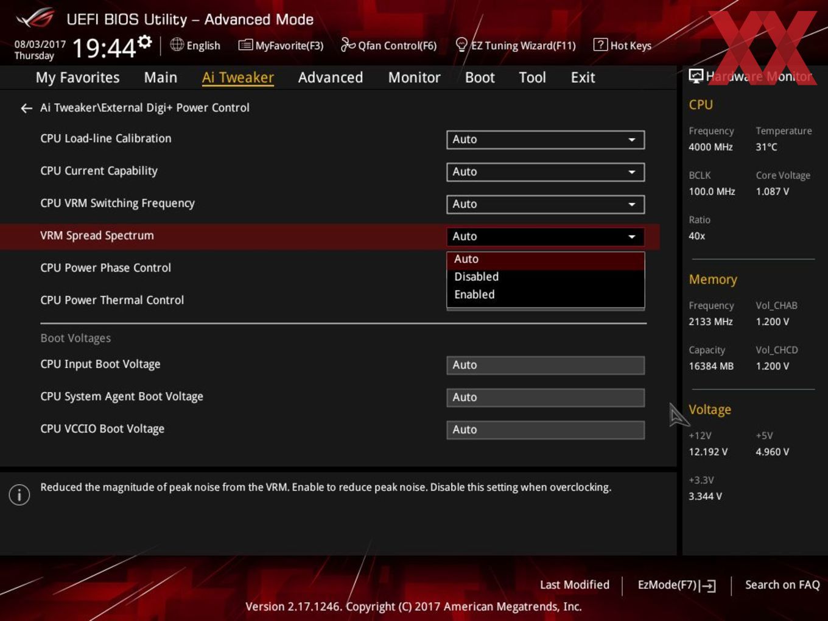Image resolution: width=828 pixels, height=621 pixels.
Task: Click the 19:44 clock display
Action: (104, 48)
